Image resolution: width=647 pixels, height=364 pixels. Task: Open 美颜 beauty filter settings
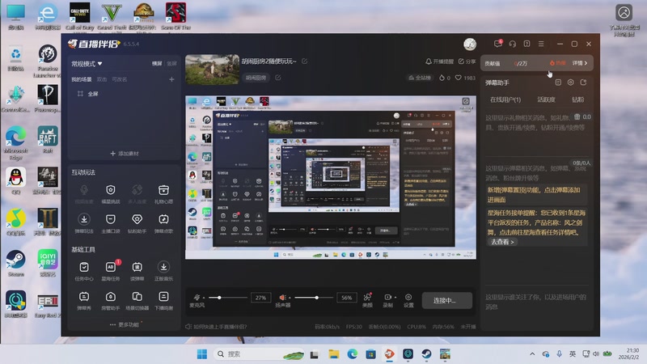point(367,300)
